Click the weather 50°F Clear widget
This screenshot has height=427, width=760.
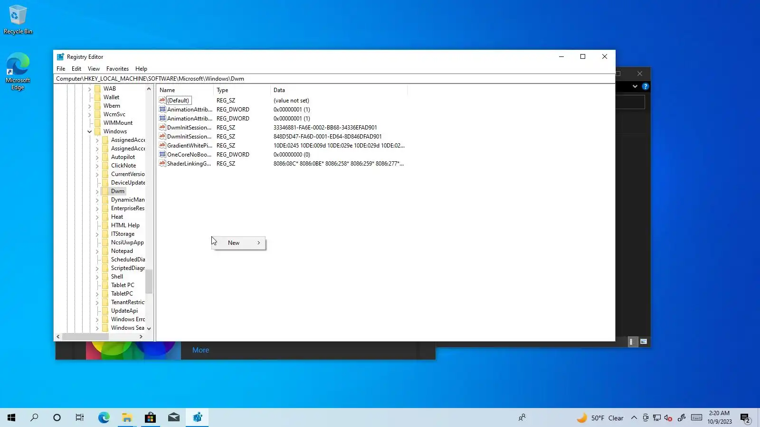(x=600, y=418)
